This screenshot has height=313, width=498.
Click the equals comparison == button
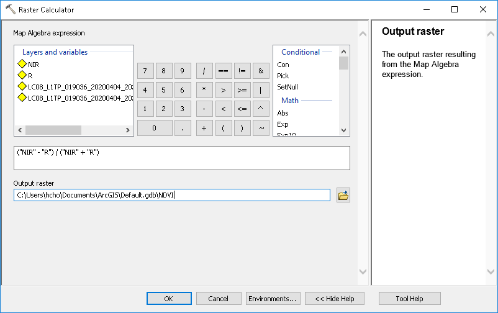pyautogui.click(x=223, y=71)
